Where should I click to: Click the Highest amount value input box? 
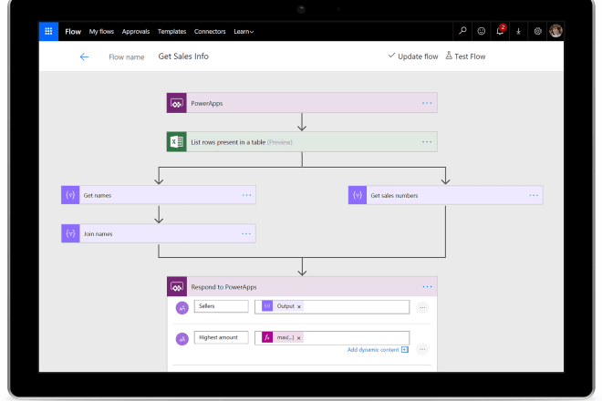tap(332, 338)
